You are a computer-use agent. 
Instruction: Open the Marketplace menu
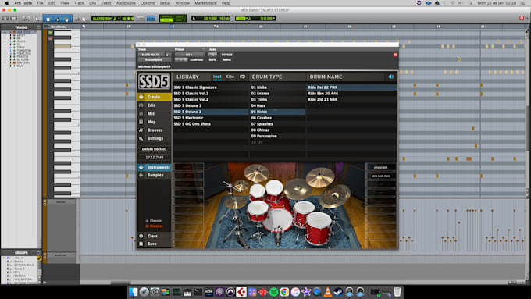pos(205,3)
